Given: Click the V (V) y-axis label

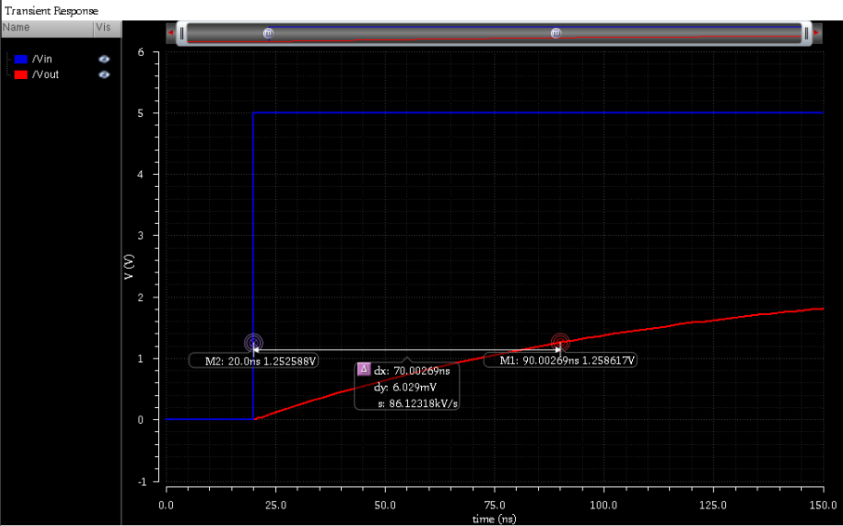Looking at the screenshot, I should (x=129, y=267).
